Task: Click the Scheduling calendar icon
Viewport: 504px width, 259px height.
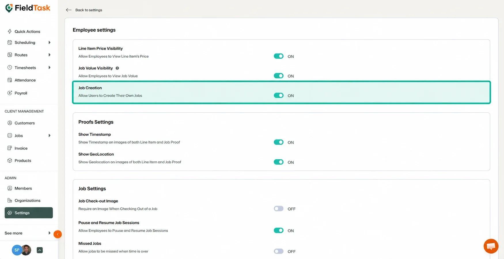Action: click(x=10, y=42)
